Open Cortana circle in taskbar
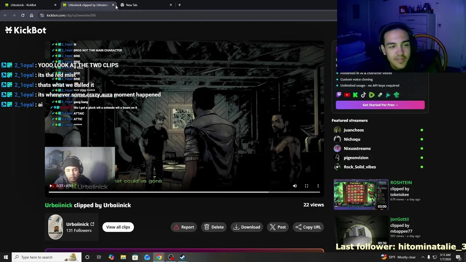 click(87, 257)
